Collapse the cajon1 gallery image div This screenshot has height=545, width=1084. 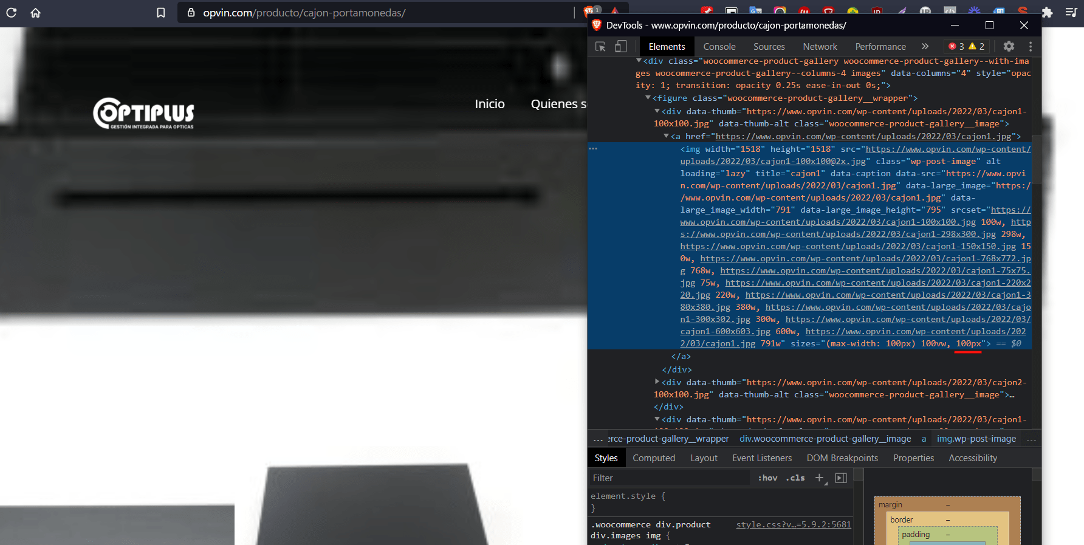pos(657,111)
